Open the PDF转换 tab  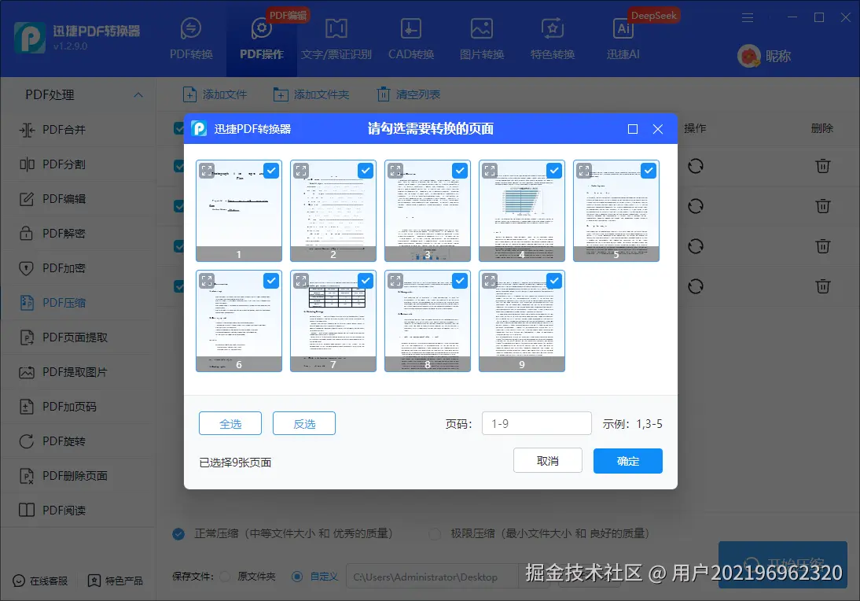coord(191,39)
